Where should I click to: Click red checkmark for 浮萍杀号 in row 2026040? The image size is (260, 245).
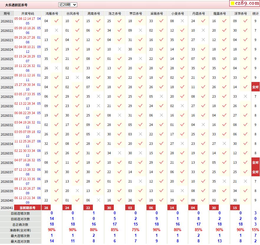(245, 200)
